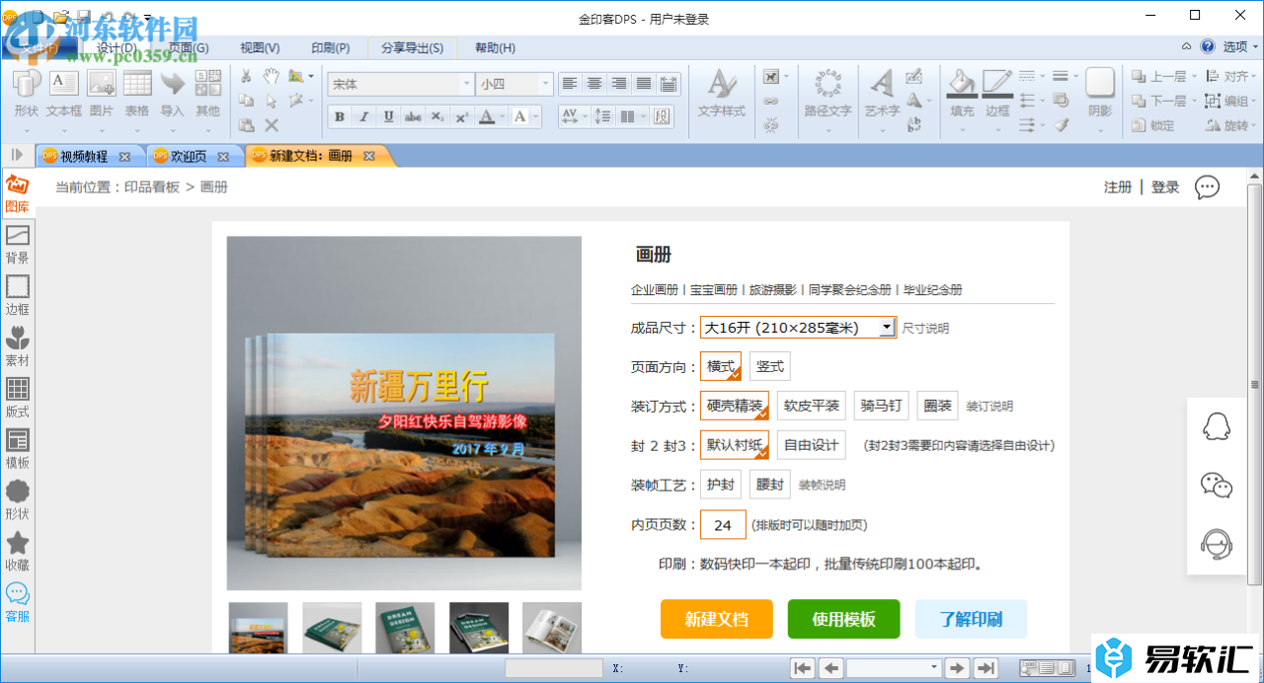The image size is (1264, 683).
Task: Click the 使用模板 green button
Action: click(x=844, y=619)
